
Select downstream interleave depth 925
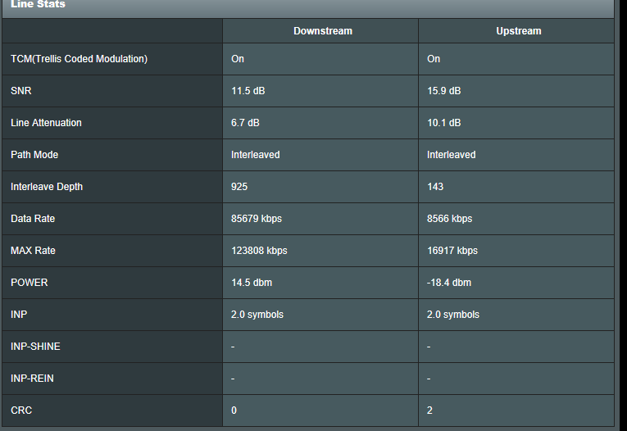pyautogui.click(x=239, y=187)
